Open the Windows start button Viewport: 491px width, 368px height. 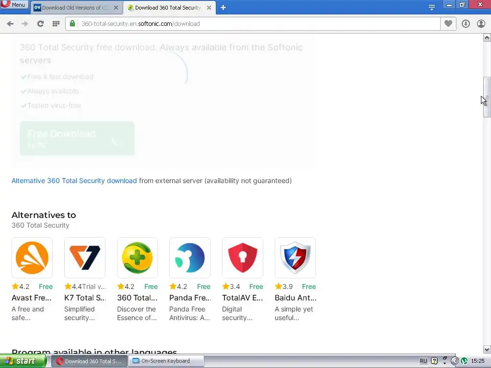tap(23, 361)
